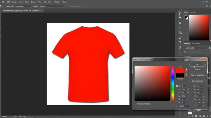Close the Color Picker dialog
The width and height of the screenshot is (211, 118).
204,59
